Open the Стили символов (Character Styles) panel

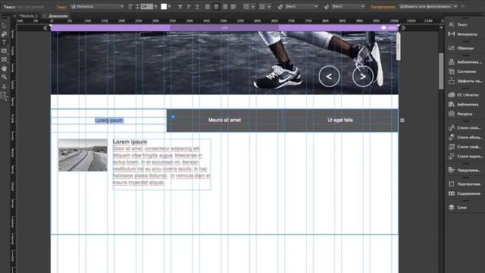click(x=465, y=127)
